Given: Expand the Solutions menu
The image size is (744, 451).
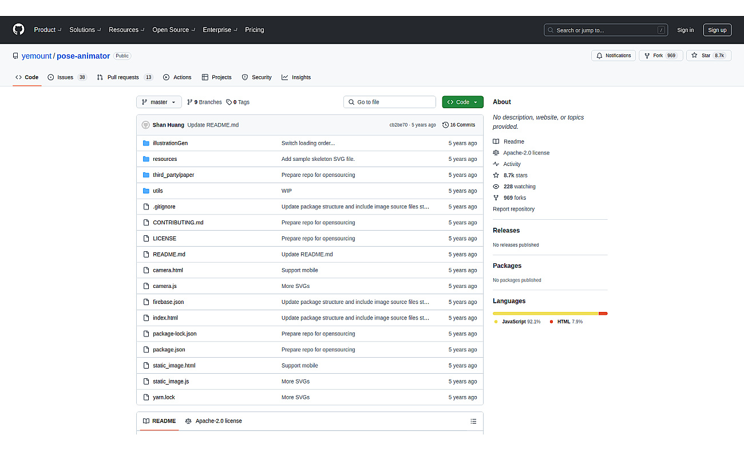Looking at the screenshot, I should (x=85, y=30).
